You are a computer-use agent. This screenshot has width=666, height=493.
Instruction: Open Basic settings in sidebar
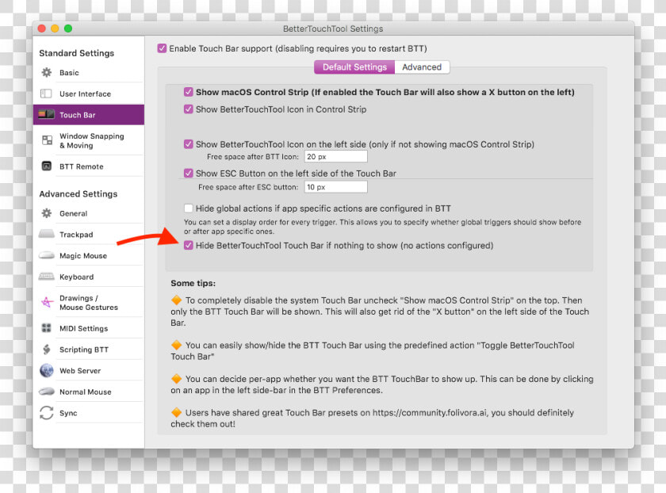(88, 73)
